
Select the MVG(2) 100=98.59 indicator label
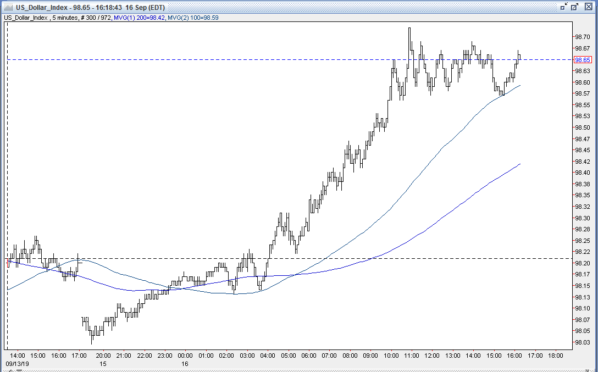click(193, 18)
